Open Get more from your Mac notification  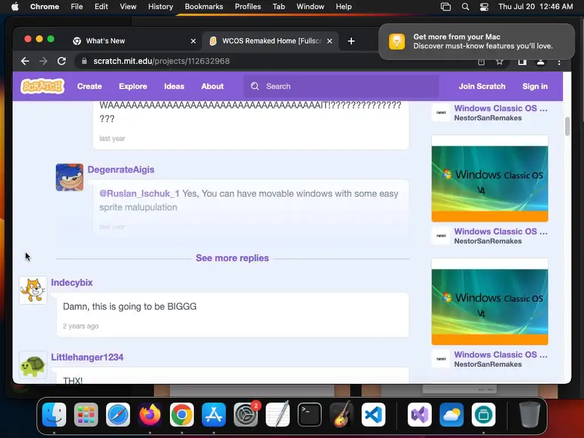(477, 42)
